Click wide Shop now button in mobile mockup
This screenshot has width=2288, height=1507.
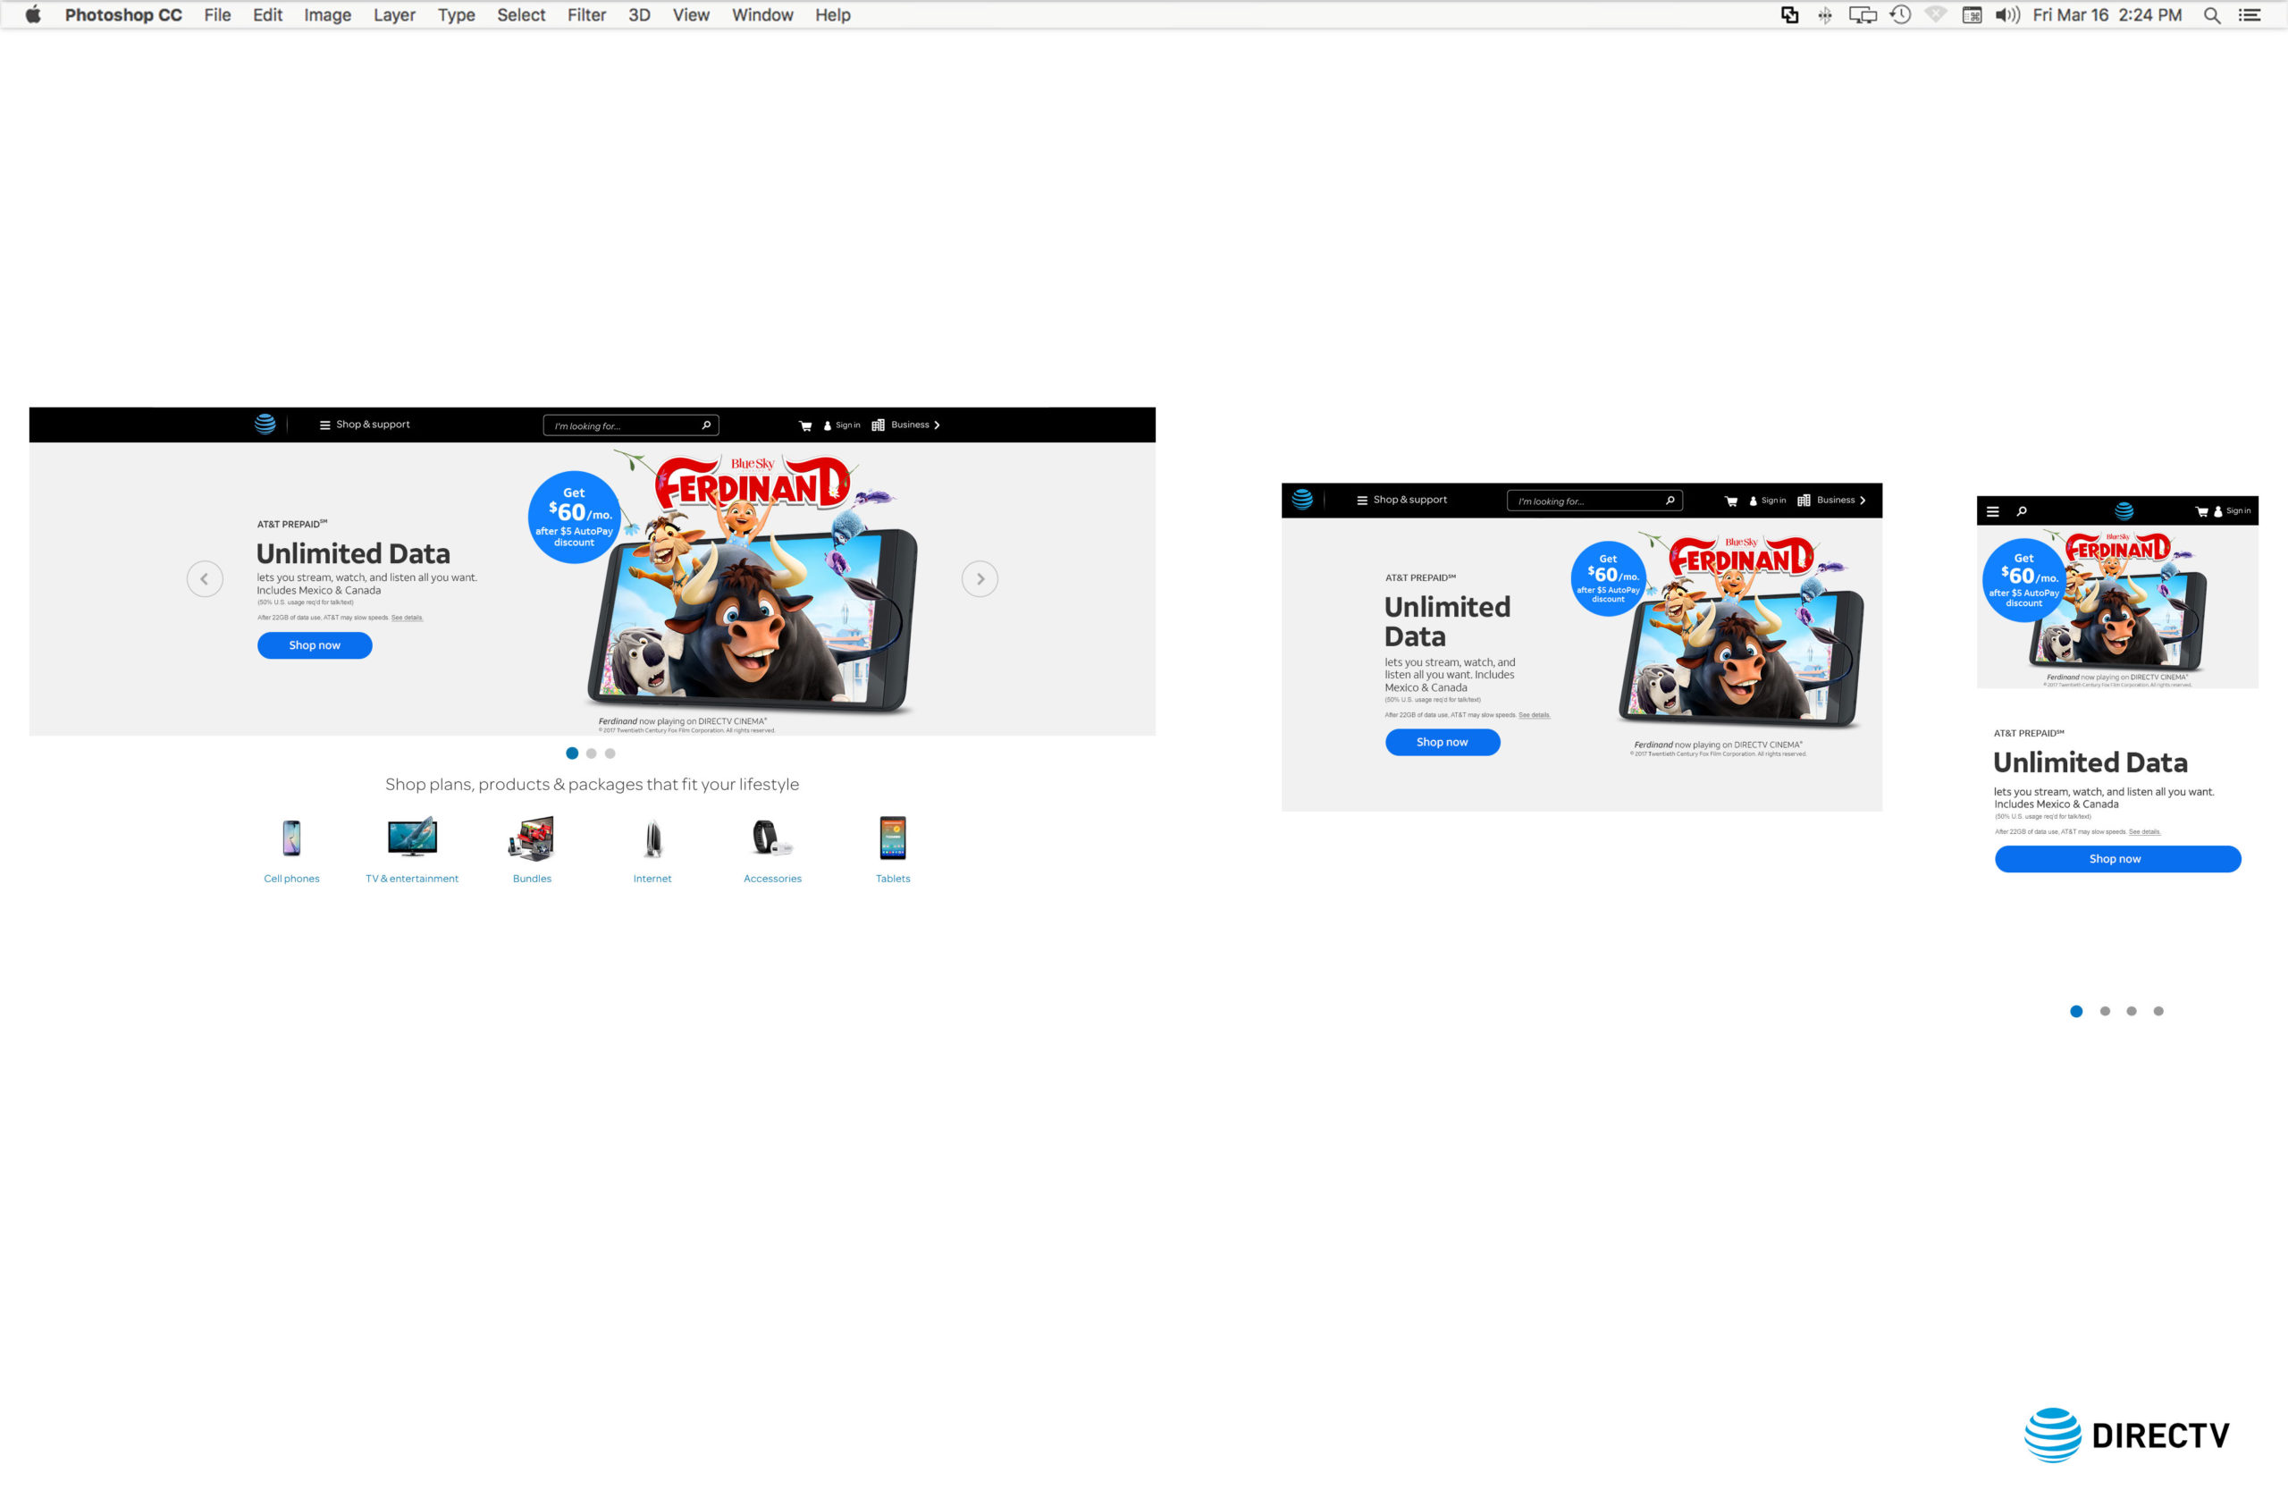(2118, 859)
